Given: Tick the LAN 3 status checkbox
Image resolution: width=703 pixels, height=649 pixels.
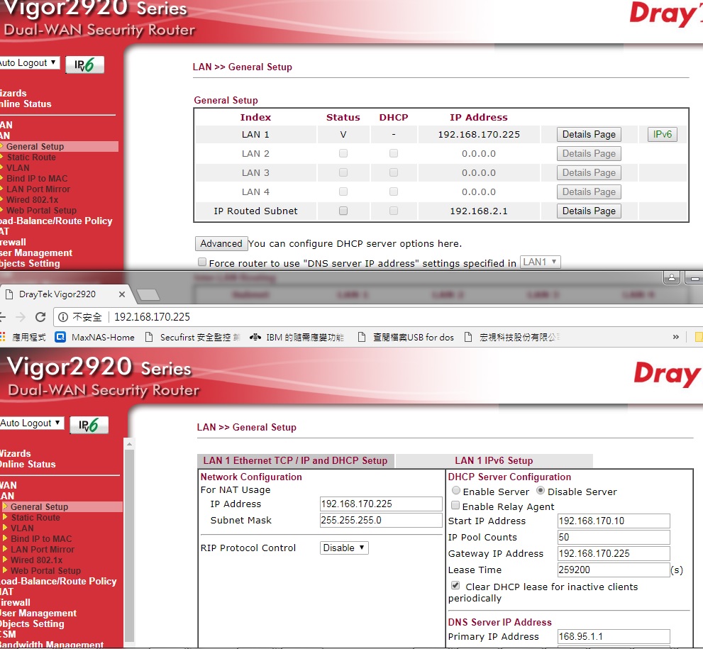Looking at the screenshot, I should [343, 172].
